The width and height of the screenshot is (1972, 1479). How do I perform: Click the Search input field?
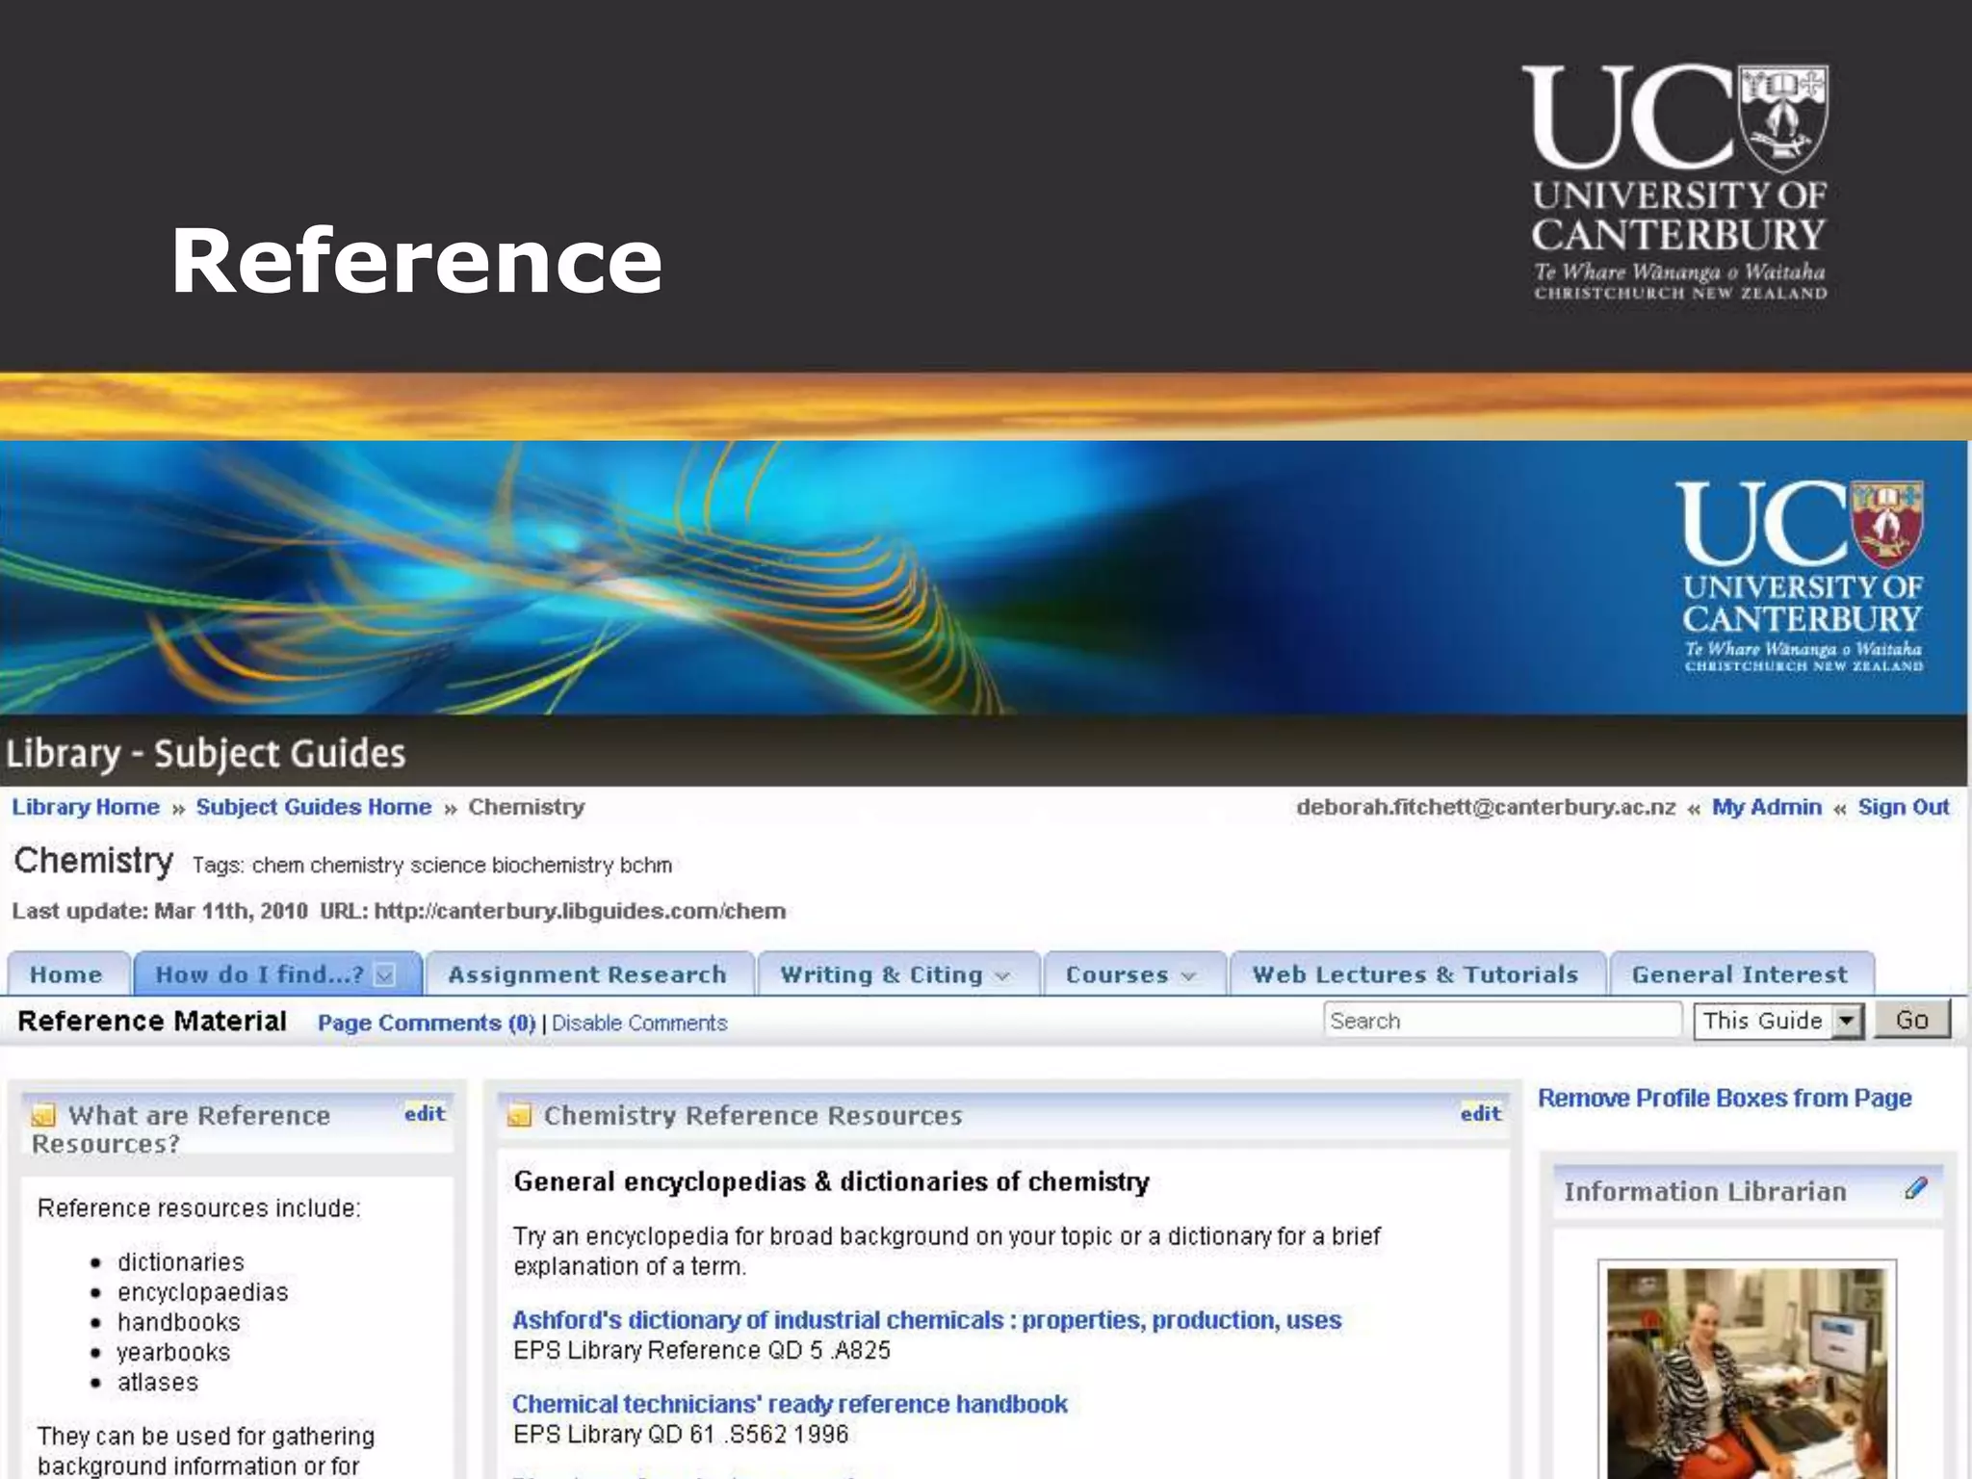click(1500, 1021)
